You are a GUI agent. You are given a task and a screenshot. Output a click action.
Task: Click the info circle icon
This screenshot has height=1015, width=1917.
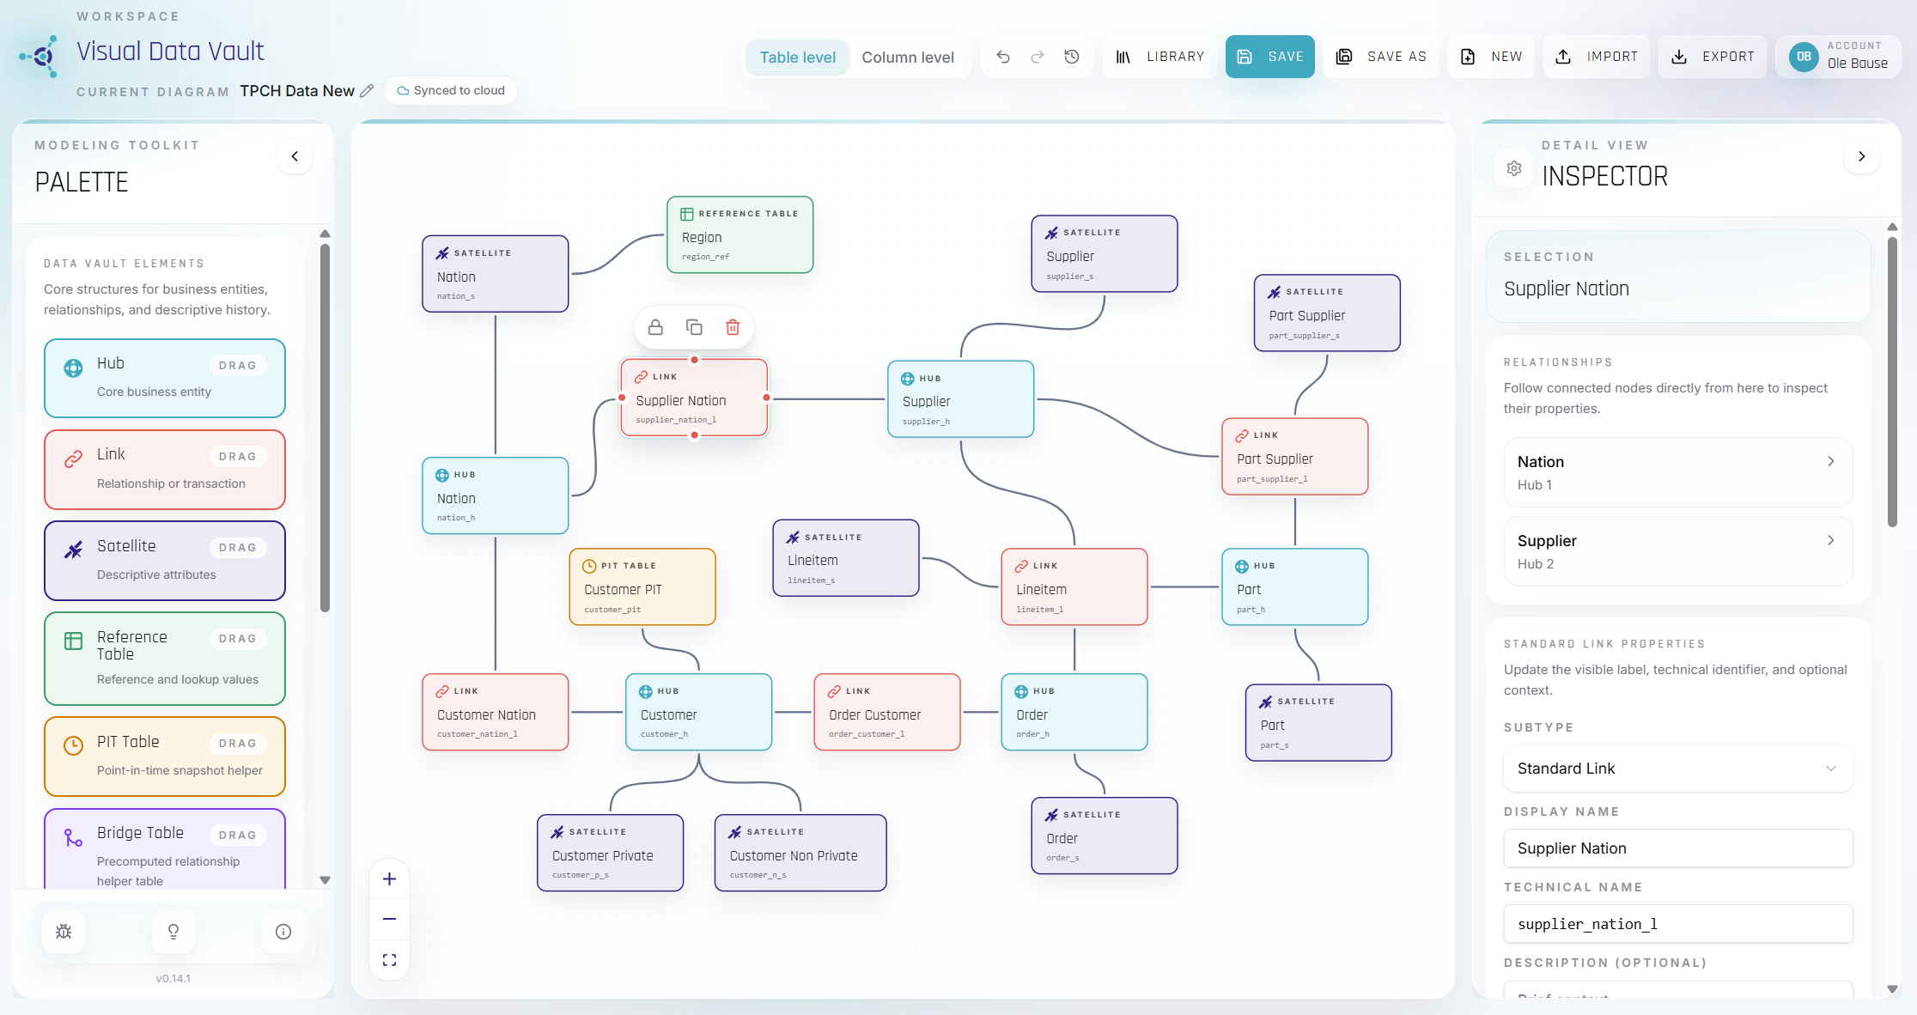click(283, 932)
